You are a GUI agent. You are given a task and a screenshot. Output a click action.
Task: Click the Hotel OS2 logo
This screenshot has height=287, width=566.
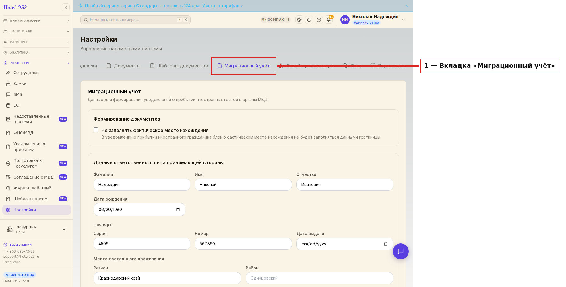(15, 7)
